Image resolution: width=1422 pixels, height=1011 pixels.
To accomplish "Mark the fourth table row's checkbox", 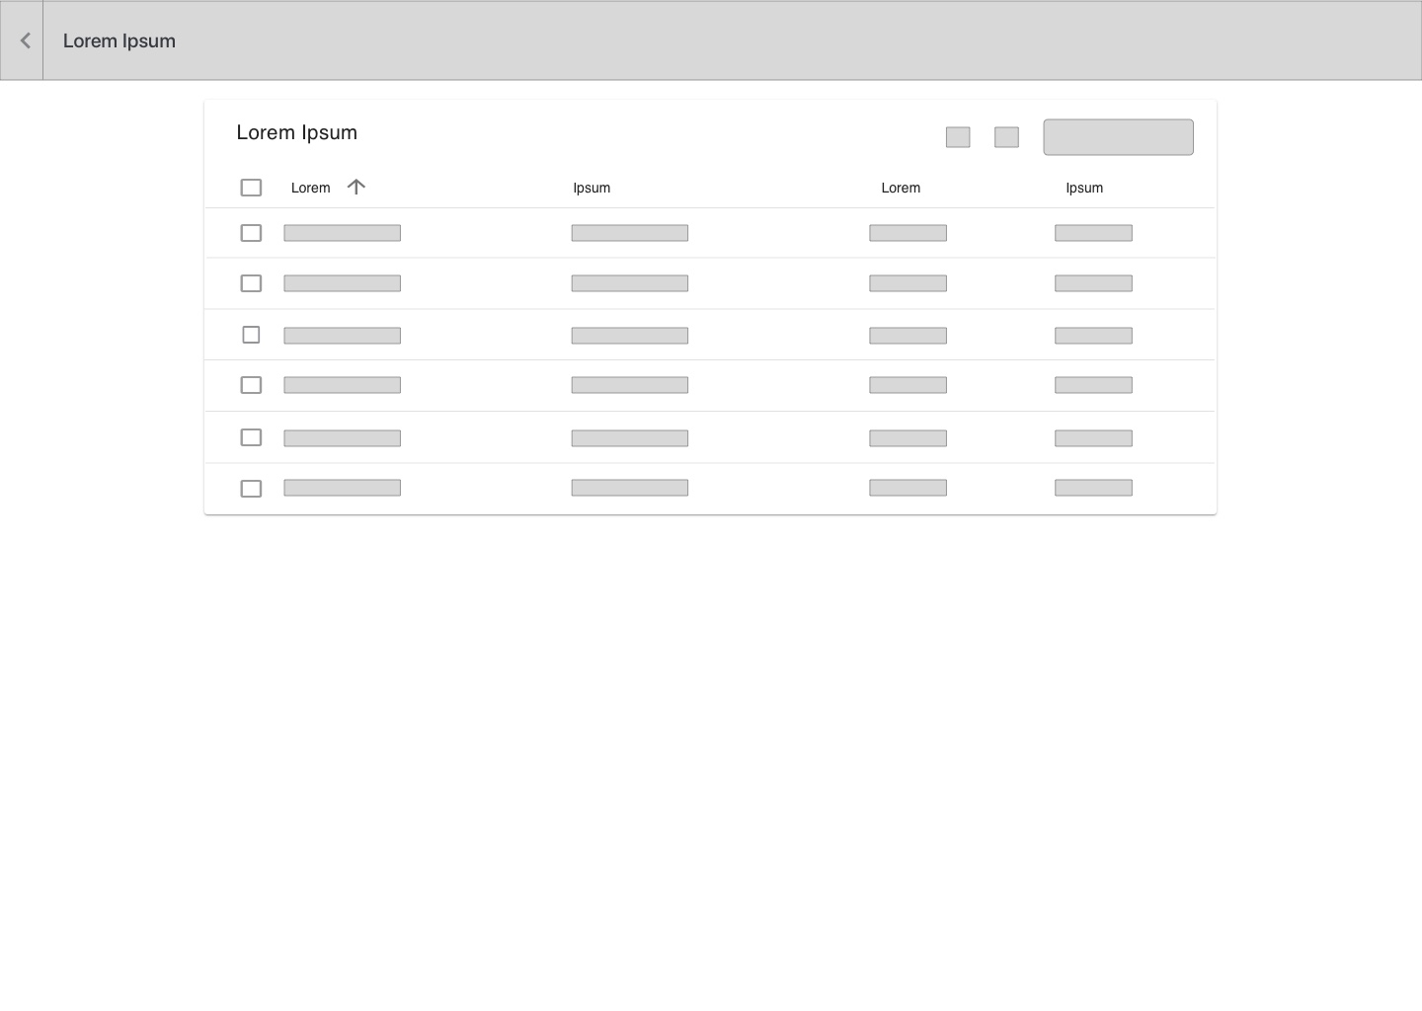I will click(x=251, y=385).
